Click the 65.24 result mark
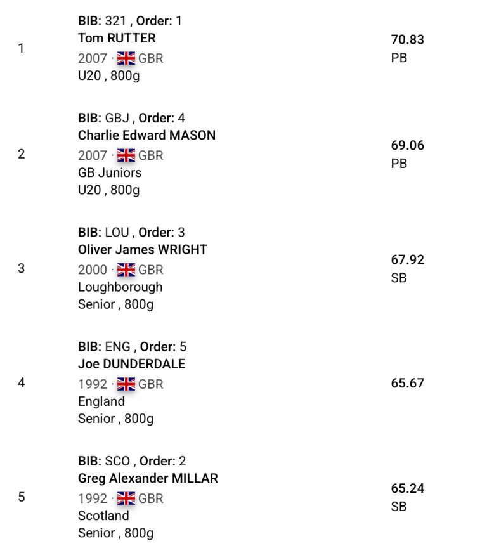The image size is (487, 553). click(x=407, y=488)
